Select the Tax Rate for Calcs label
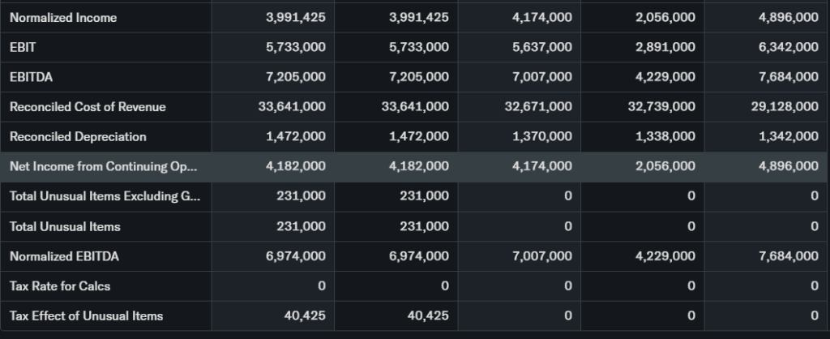830x339 pixels. coord(60,286)
